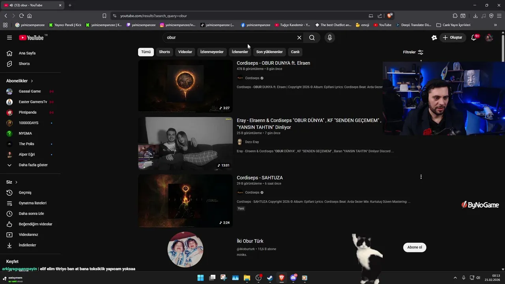This screenshot has width=505, height=284.
Task: Play the OBUR DUNYA video thumbnail
Action: 185,86
